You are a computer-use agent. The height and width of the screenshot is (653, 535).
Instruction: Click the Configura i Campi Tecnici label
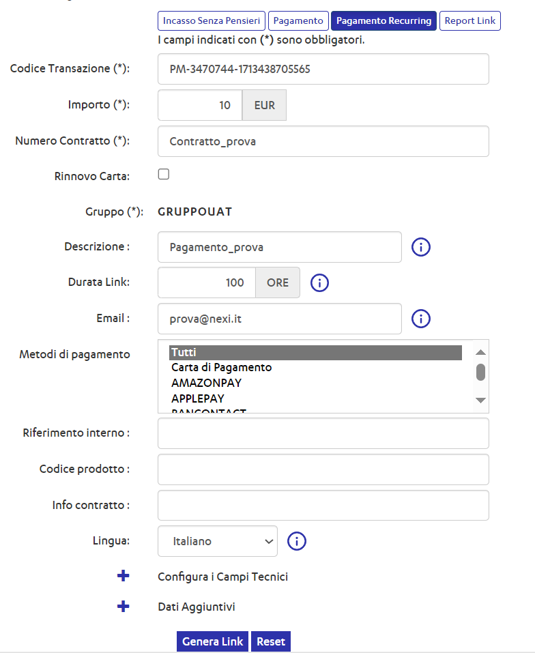coord(222,577)
